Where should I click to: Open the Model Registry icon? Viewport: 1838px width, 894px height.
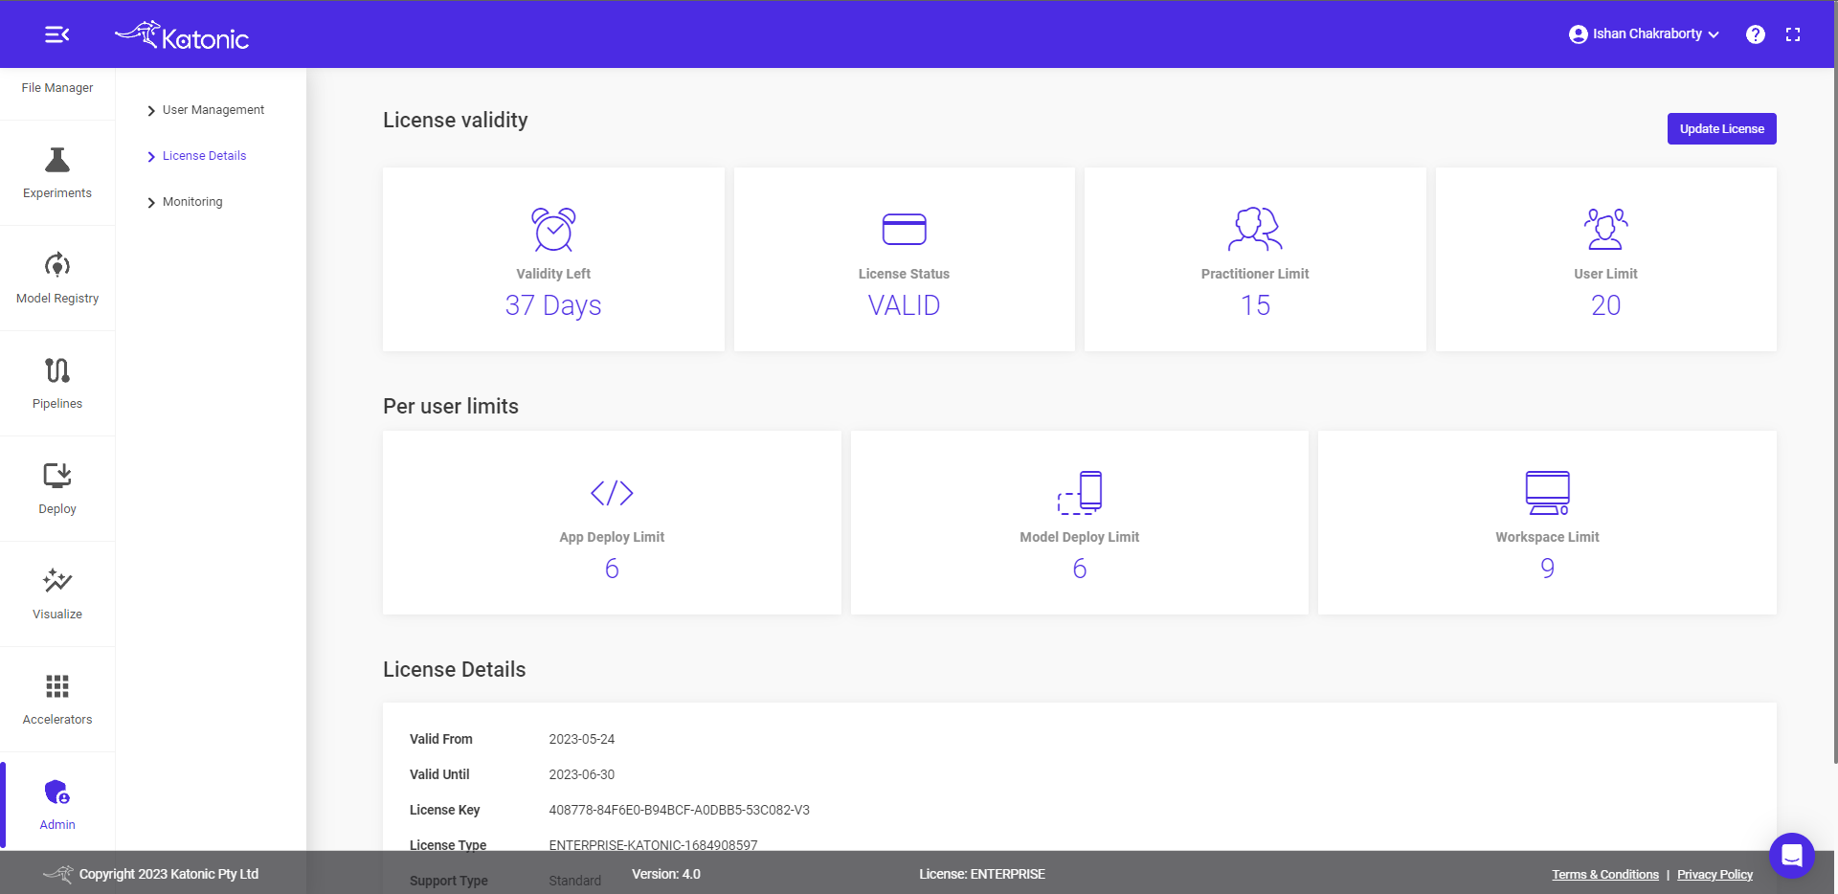pyautogui.click(x=57, y=264)
